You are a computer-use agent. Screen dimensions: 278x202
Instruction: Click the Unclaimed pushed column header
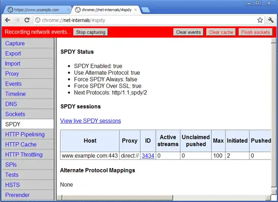point(196,141)
